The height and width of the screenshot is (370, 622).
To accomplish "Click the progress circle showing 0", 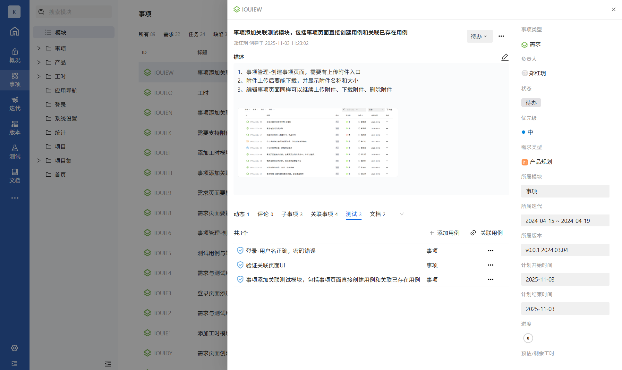I will coord(528,338).
